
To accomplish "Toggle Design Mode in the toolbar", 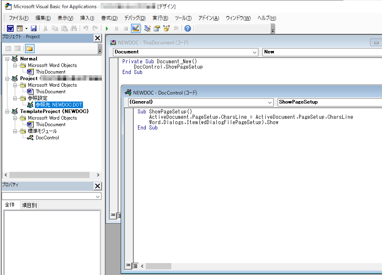I will coord(136,28).
